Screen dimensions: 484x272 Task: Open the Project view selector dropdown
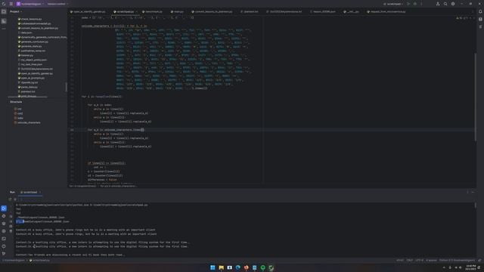16,11
